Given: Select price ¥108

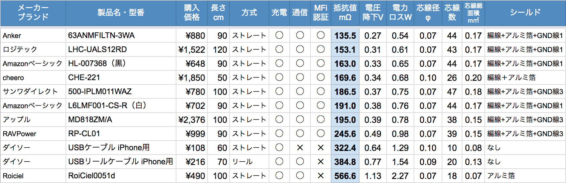Looking at the screenshot, I should coord(195,148).
